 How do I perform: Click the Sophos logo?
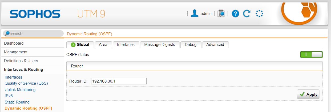pyautogui.click(x=35, y=14)
